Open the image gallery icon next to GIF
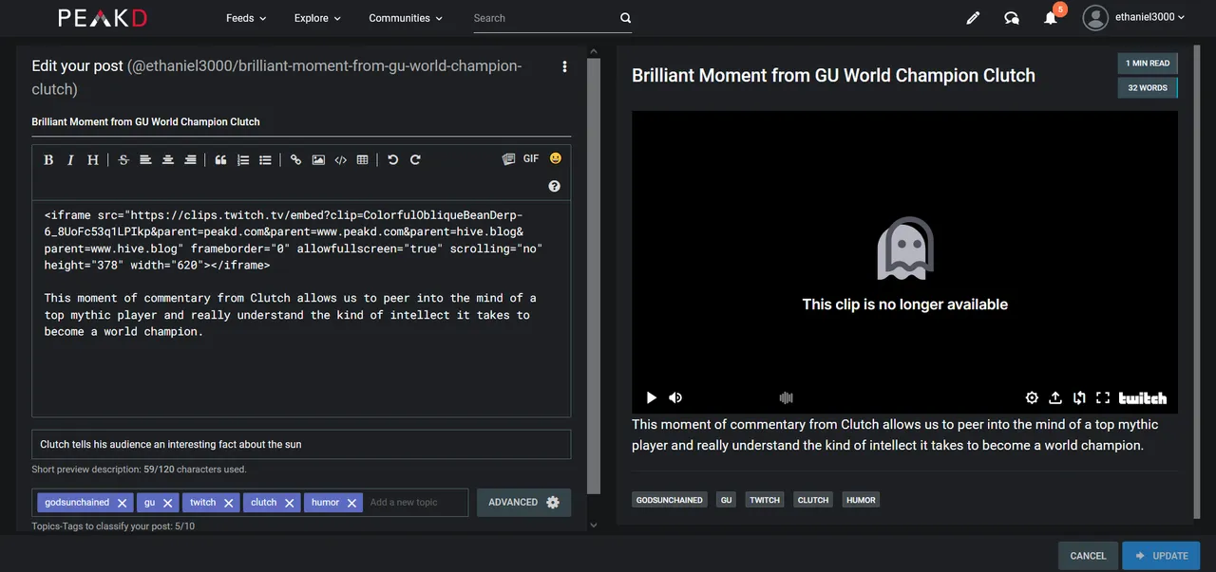The image size is (1216, 572). click(508, 159)
